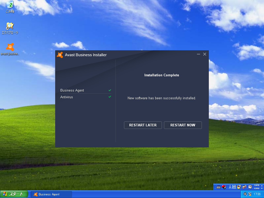Viewport: 264px width, 198px height.
Task: Click the 'successfully installed' message text
Action: pyautogui.click(x=162, y=98)
